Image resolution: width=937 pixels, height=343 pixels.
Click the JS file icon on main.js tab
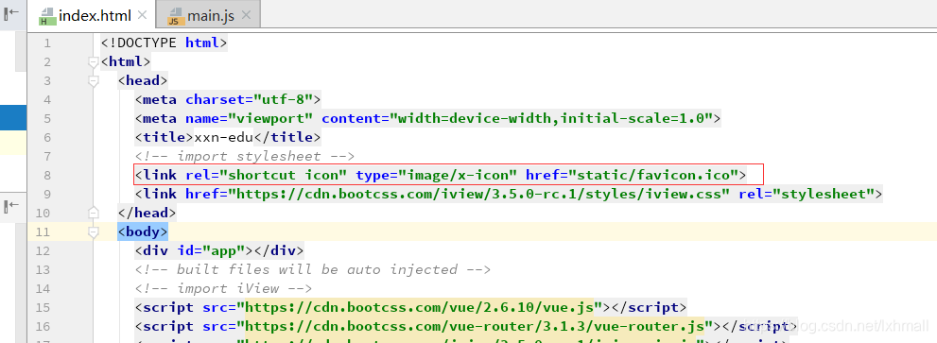point(175,15)
